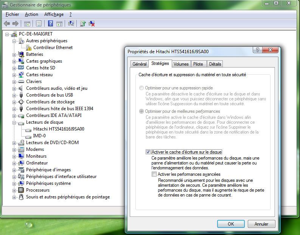This screenshot has width=300, height=235.
Task: Expand Cartes réseau tree node
Action: pyautogui.click(x=14, y=75)
